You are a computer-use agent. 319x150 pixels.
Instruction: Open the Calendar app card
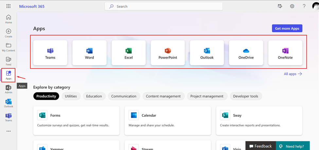168,120
